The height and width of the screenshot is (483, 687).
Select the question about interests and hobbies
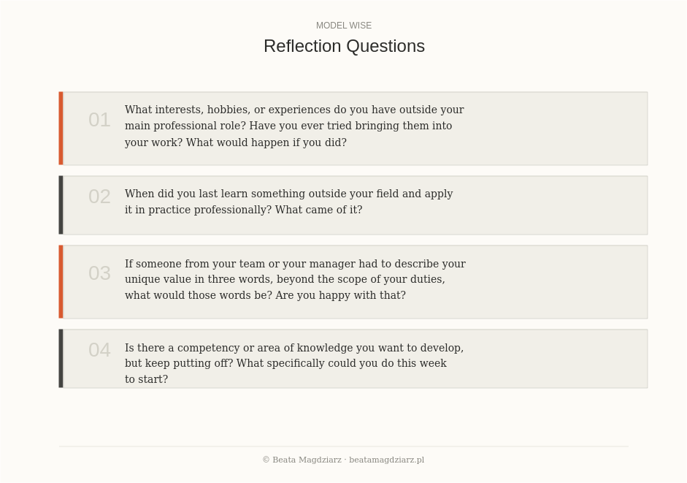point(294,126)
